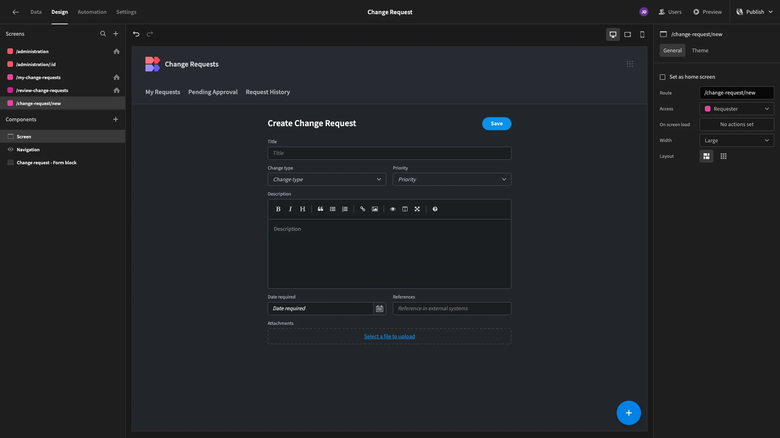Open the Change type dropdown
This screenshot has height=438, width=780.
pyautogui.click(x=327, y=180)
